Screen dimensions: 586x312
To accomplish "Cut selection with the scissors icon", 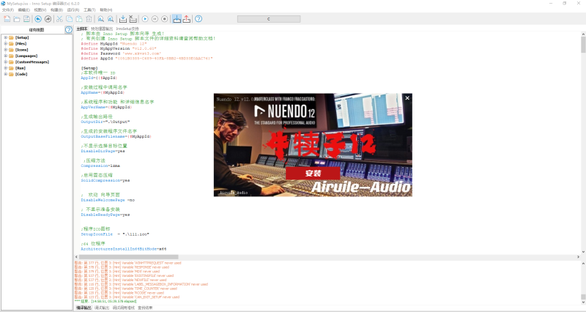I will coord(59,19).
